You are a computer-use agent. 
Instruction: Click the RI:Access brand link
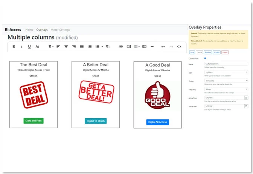[x=13, y=30]
